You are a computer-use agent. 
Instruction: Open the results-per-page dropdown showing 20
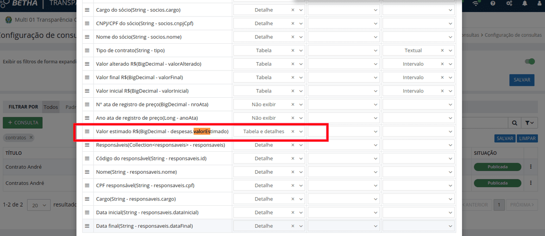coord(39,205)
